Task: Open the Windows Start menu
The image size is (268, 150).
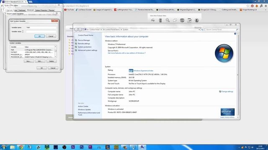Action: pyautogui.click(x=3, y=147)
